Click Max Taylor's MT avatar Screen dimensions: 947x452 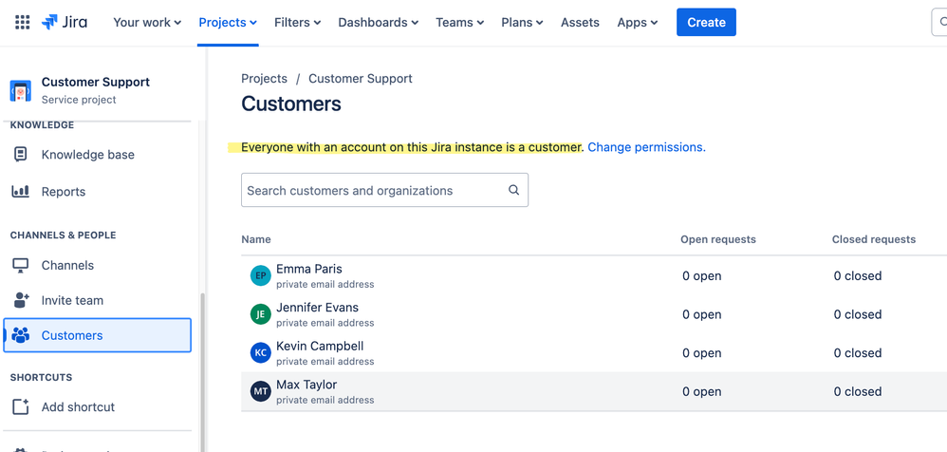point(260,391)
